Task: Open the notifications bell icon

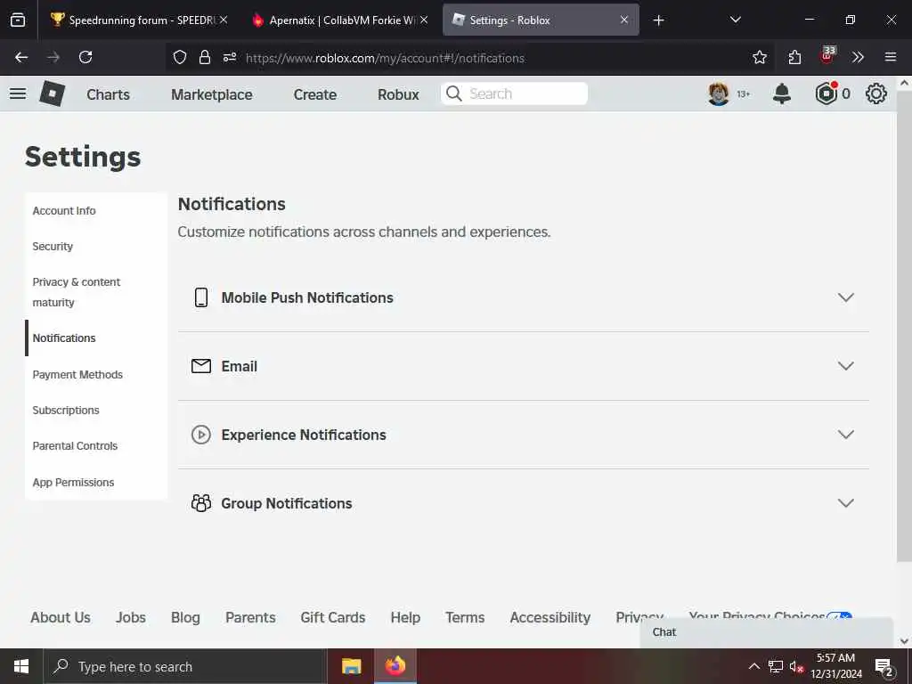Action: click(x=782, y=94)
